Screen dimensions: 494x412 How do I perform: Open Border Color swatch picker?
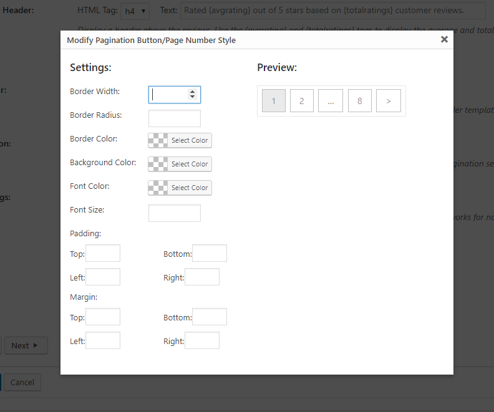pos(158,140)
